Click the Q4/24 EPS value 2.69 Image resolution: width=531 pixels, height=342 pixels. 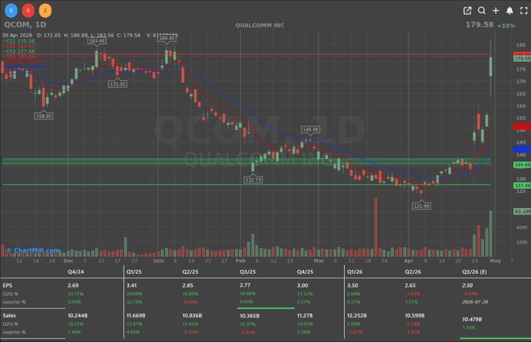[73, 286]
